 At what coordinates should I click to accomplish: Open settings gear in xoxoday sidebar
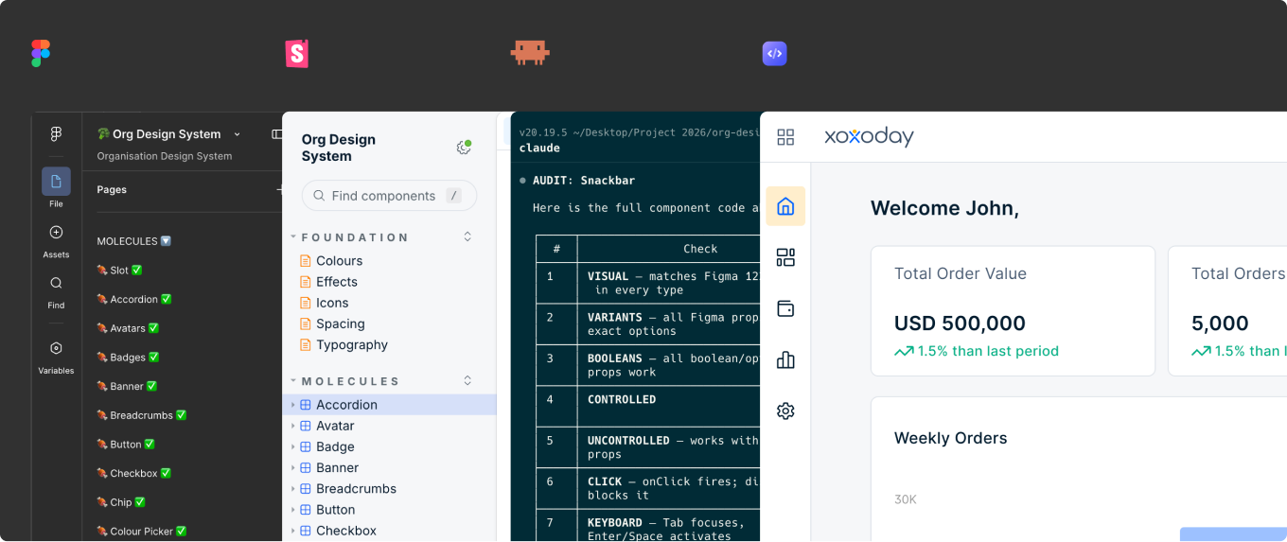point(785,411)
